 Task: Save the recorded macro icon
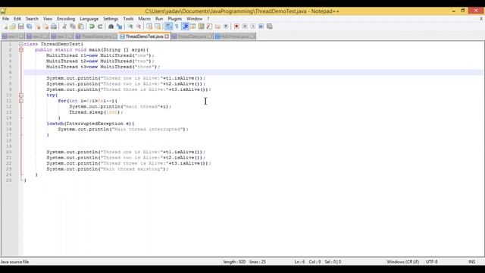coord(270,27)
